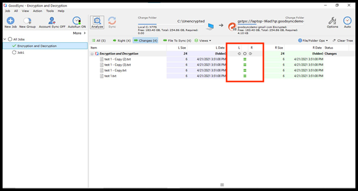This screenshot has width=358, height=191.
Task: Collapse the All Jobs tree node
Action: click(x=5, y=39)
